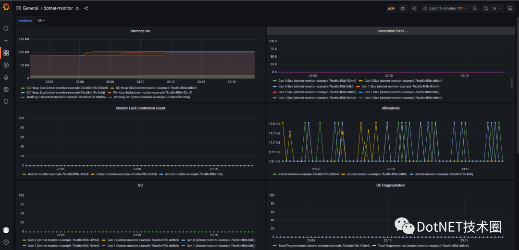Open the Search dashboards sidebar icon
This screenshot has height=250, width=519.
click(6, 29)
